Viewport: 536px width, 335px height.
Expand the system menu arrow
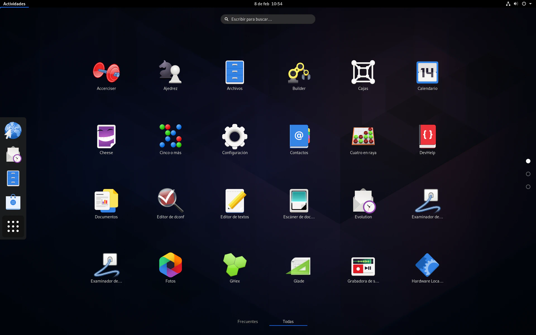point(530,4)
